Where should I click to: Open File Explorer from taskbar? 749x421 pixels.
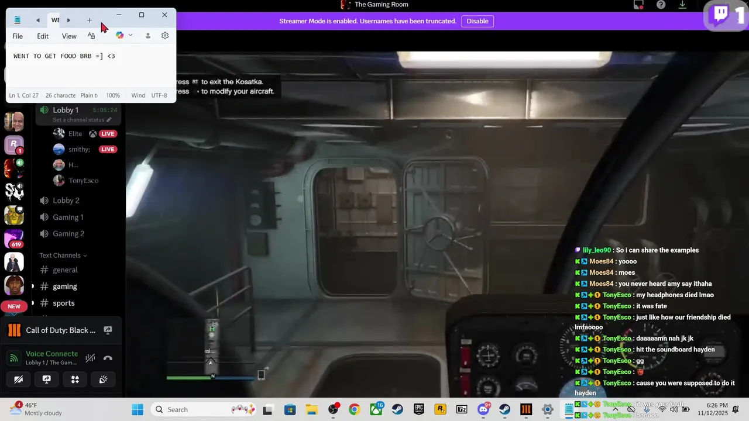311,409
